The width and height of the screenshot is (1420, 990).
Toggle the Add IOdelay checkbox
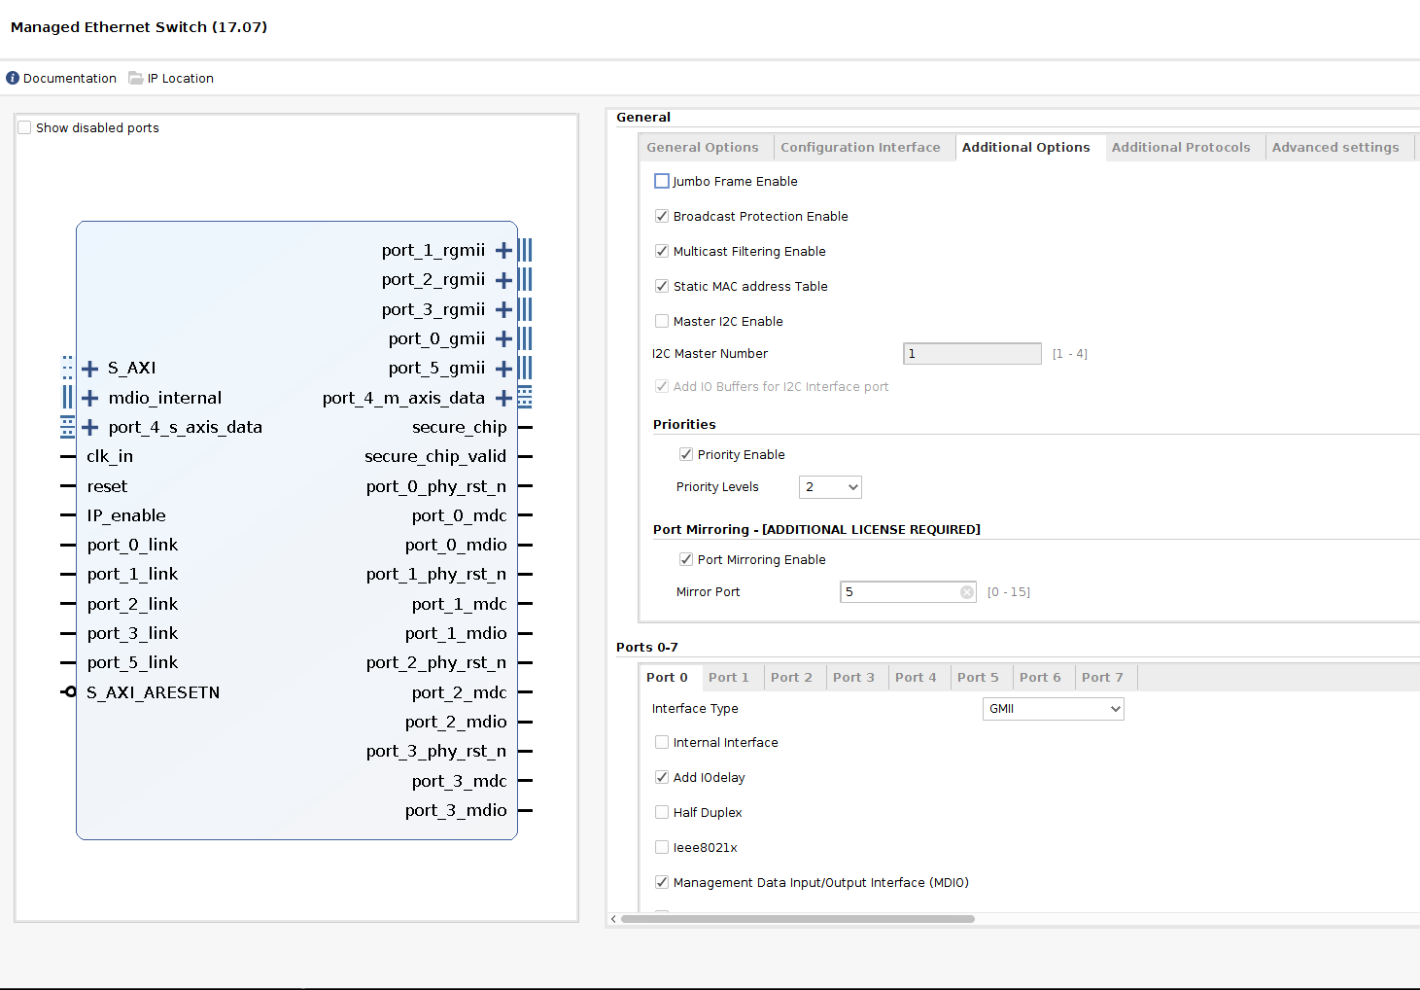pos(662,777)
